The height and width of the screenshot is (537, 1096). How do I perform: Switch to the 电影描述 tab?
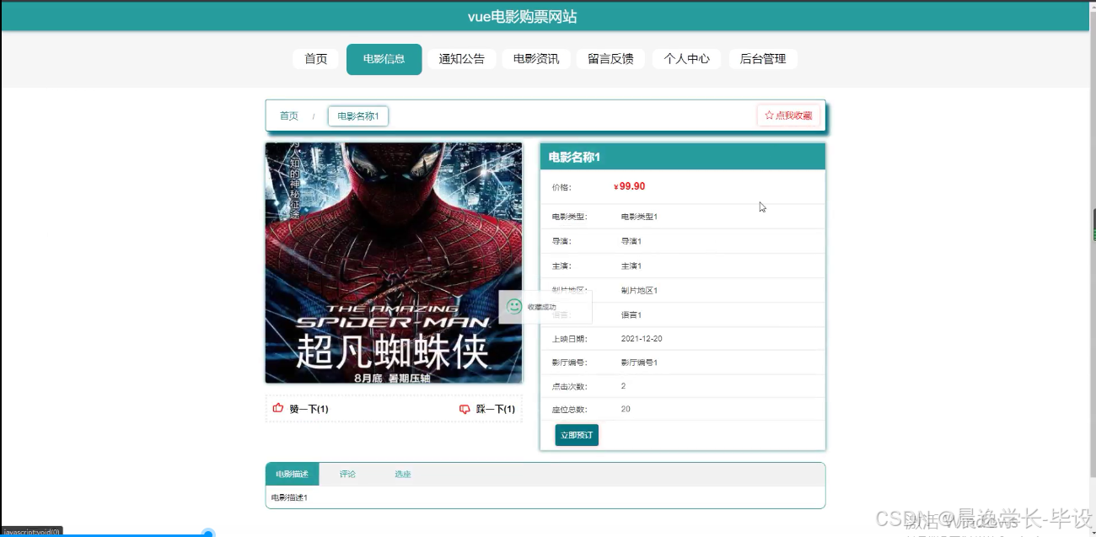[x=292, y=475]
